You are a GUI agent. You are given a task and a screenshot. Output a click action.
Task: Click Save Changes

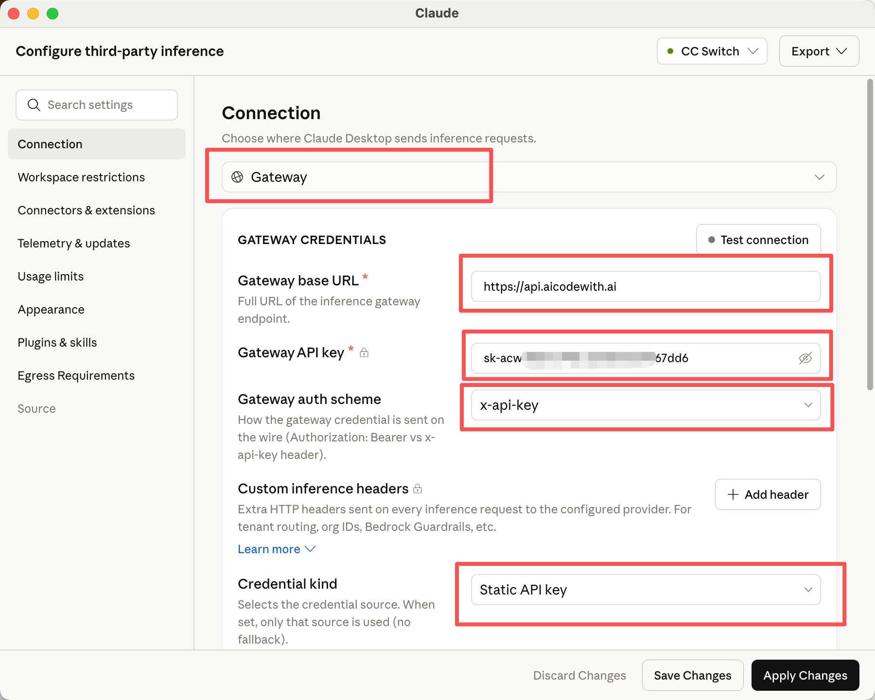693,675
